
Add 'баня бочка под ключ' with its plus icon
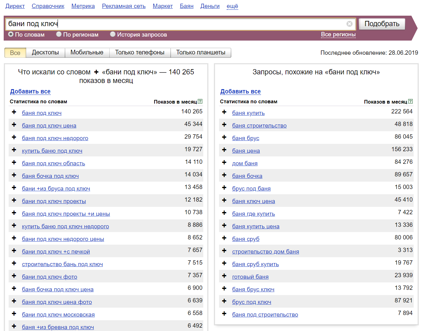coord(14,175)
